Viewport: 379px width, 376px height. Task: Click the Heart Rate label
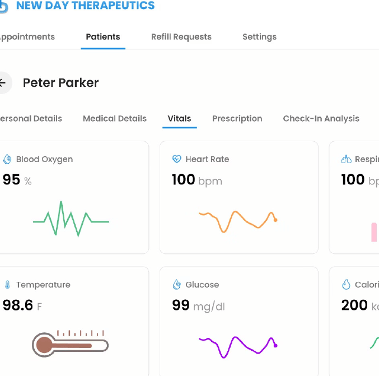pyautogui.click(x=207, y=159)
